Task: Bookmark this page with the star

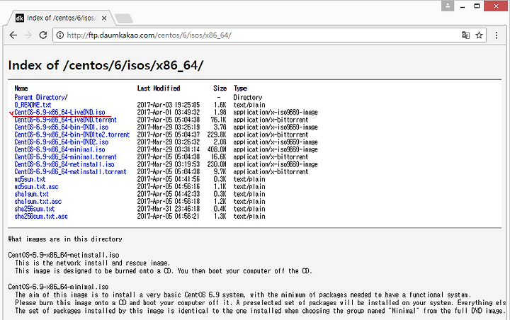Action: [x=479, y=35]
